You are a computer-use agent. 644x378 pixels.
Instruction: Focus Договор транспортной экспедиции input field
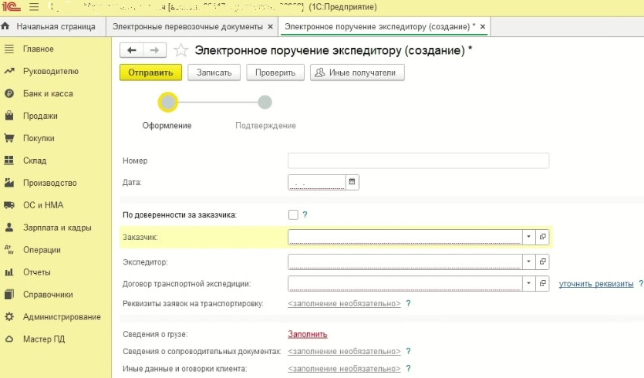[405, 283]
